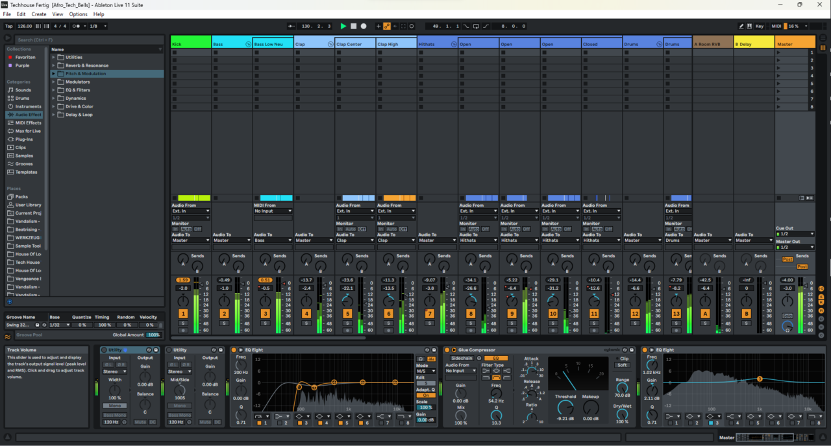Click the Groove Pool wave icon
Viewport: 831px width, 446px height.
[x=8, y=336]
